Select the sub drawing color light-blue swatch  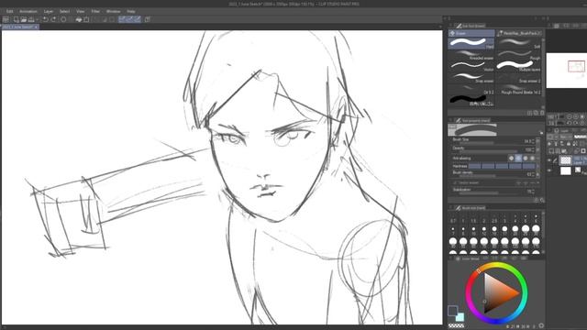pos(460,317)
